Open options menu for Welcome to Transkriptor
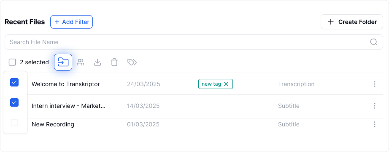 (x=375, y=84)
